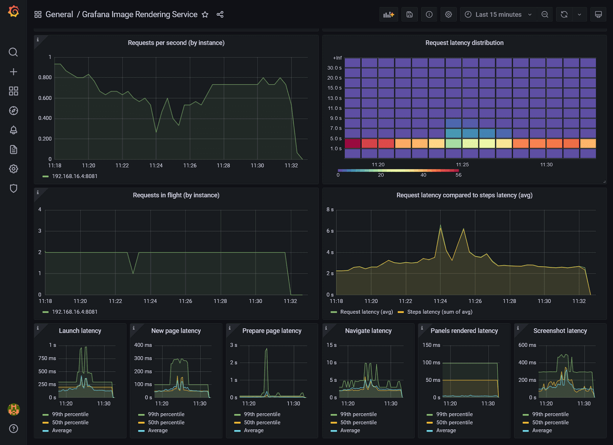Star the dashboard as favorite
The image size is (613, 445).
click(x=205, y=15)
